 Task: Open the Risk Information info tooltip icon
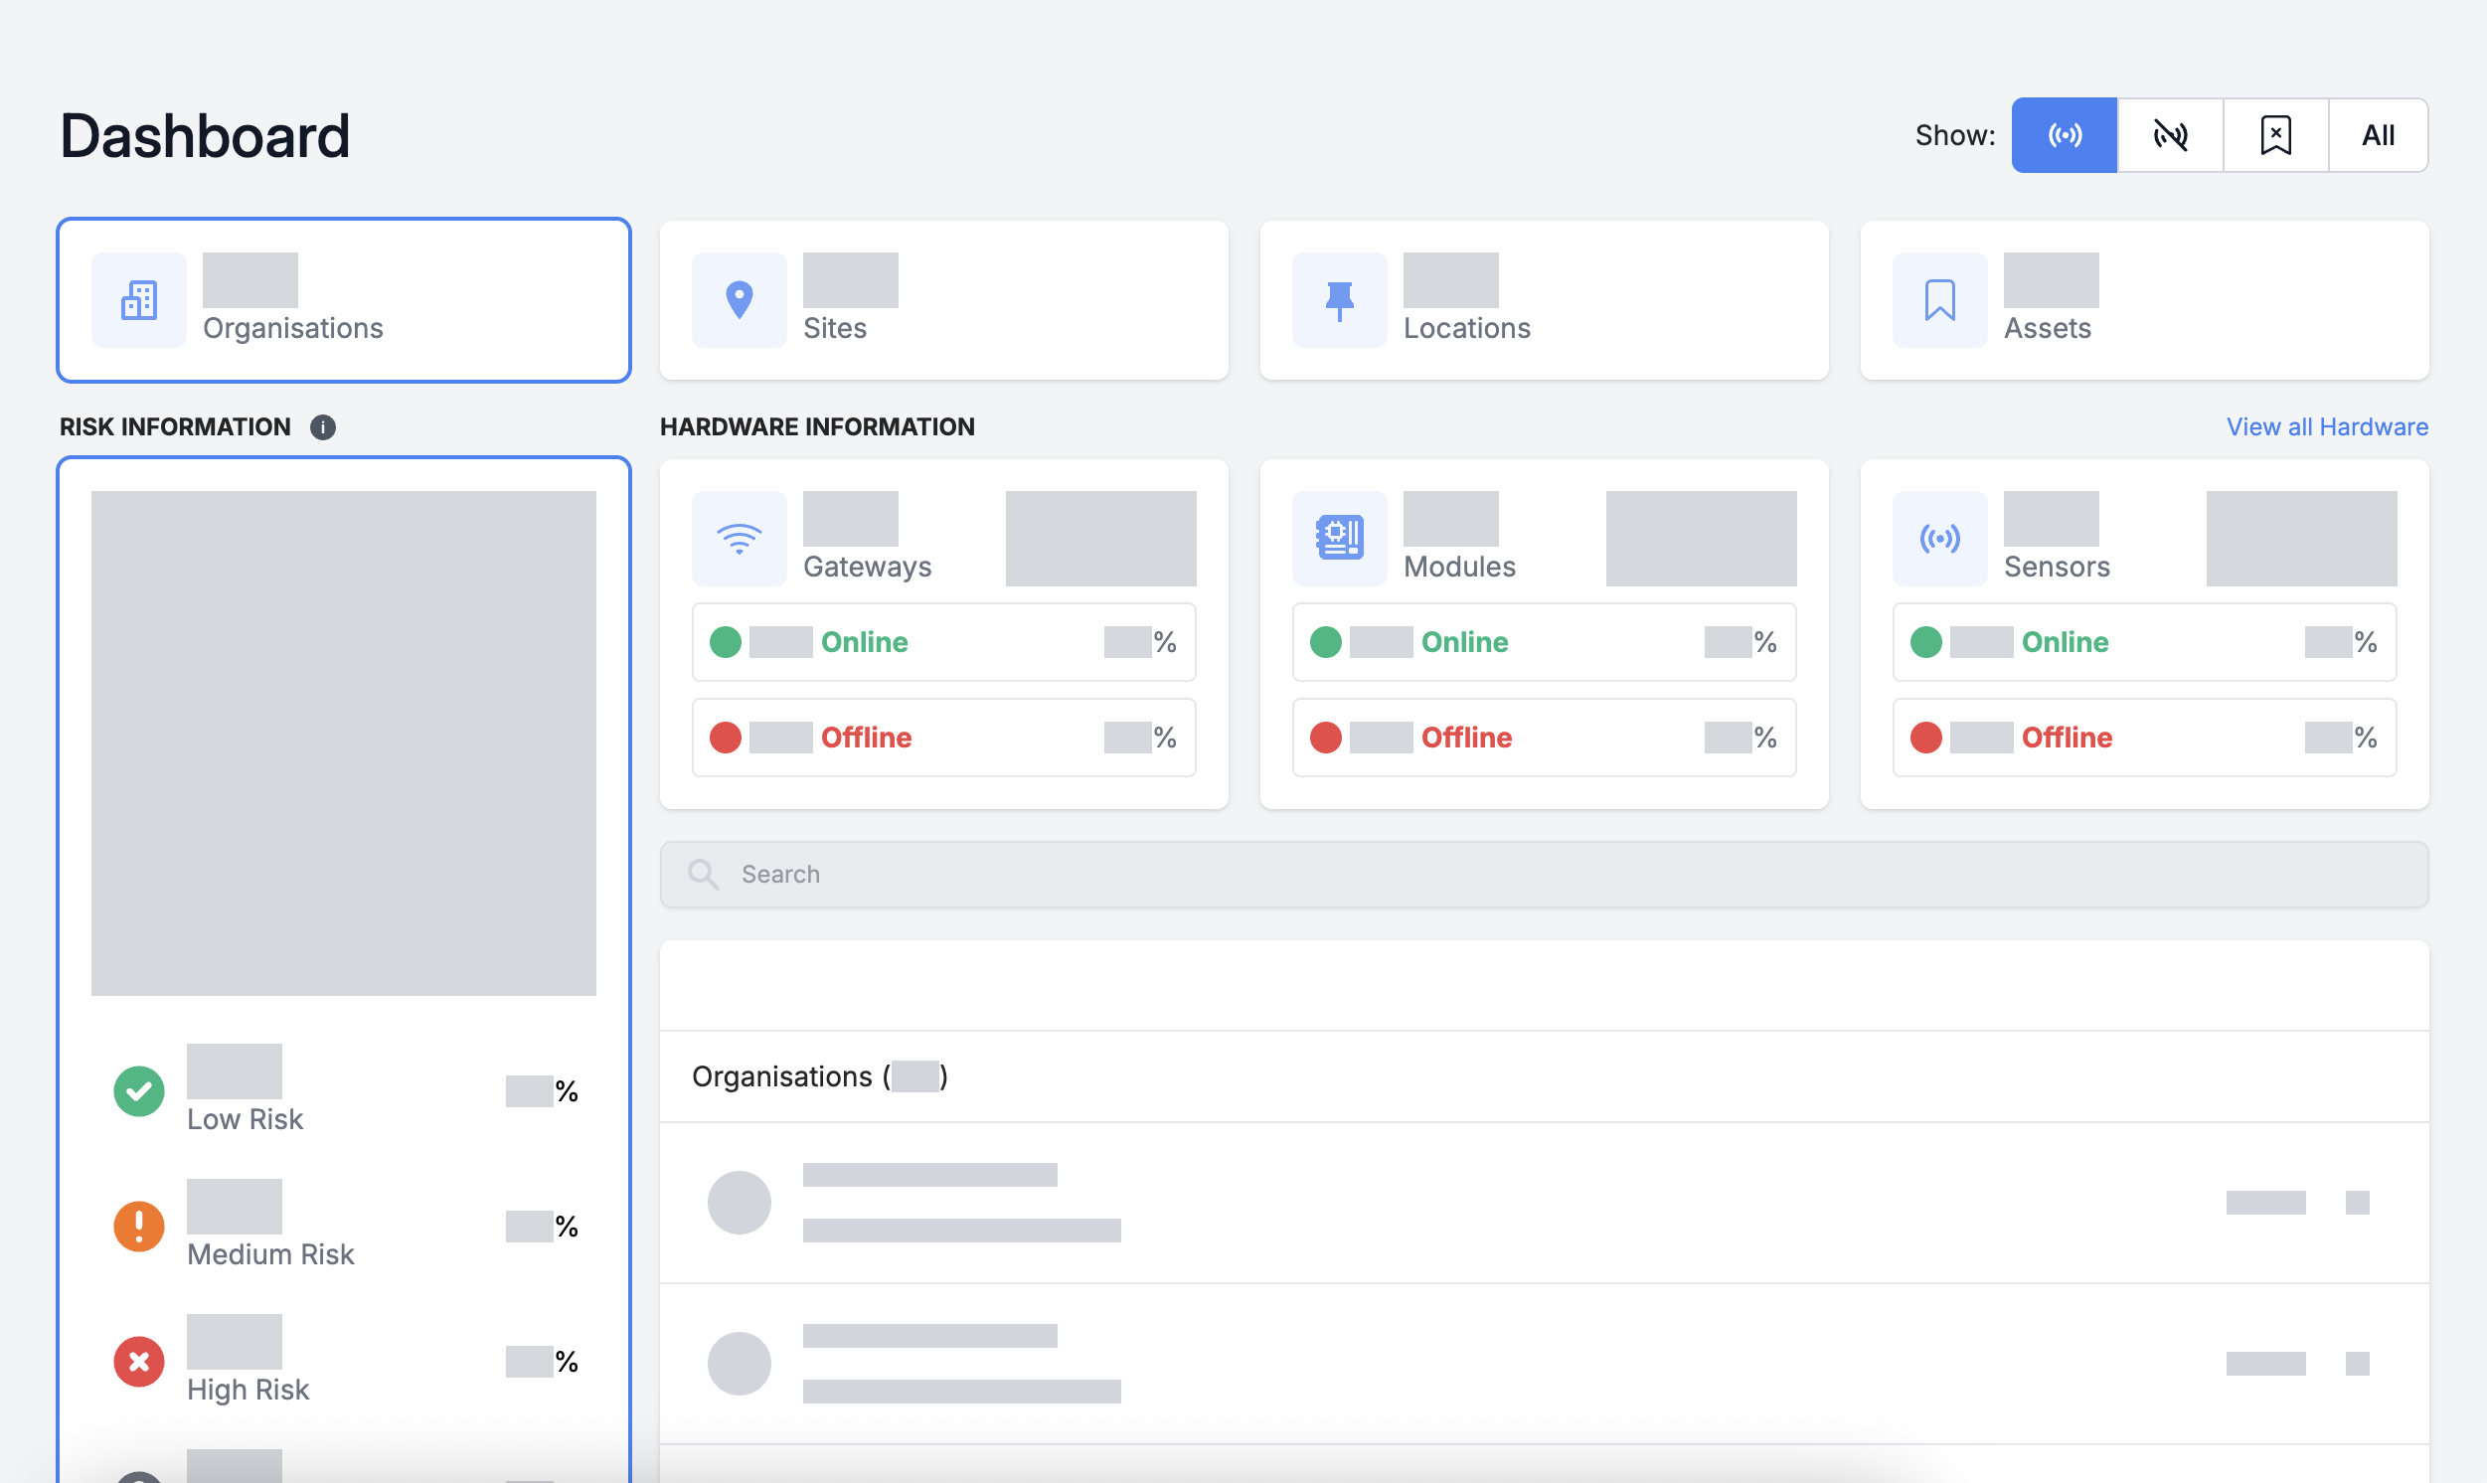click(323, 427)
